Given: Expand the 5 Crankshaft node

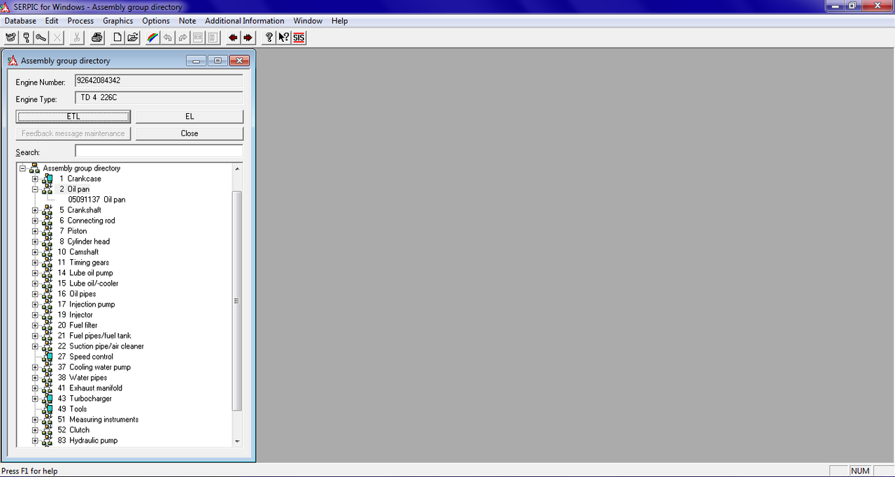Looking at the screenshot, I should pyautogui.click(x=36, y=210).
